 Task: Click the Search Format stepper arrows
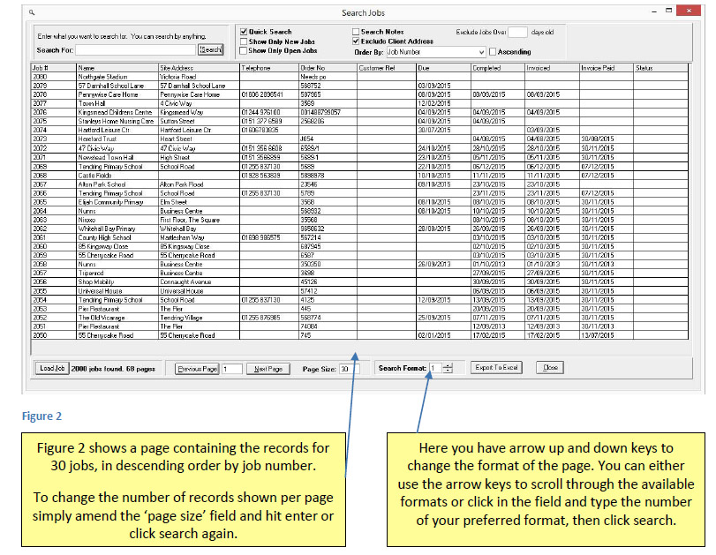click(448, 368)
